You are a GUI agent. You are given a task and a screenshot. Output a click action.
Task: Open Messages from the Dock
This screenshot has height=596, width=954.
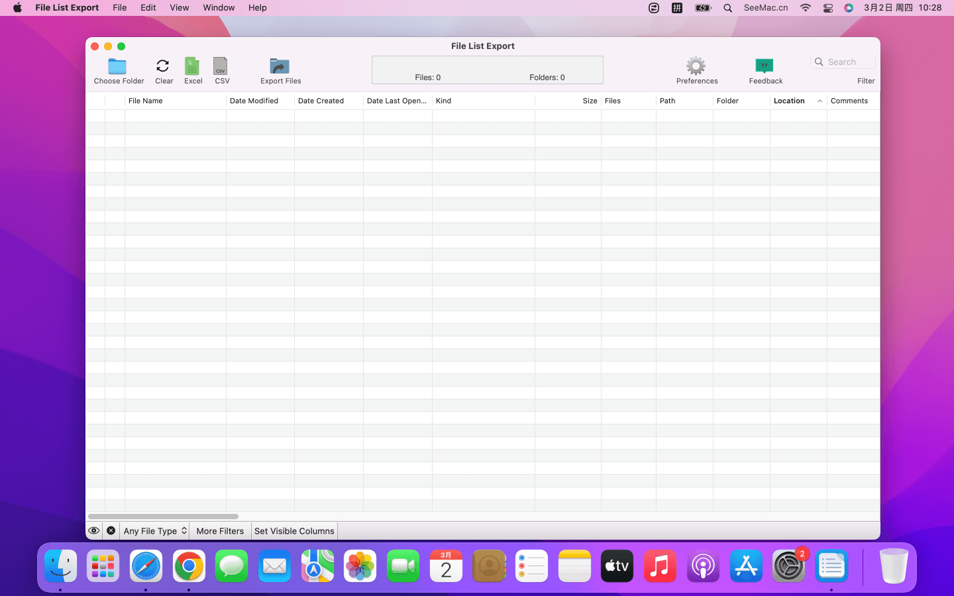coord(232,566)
